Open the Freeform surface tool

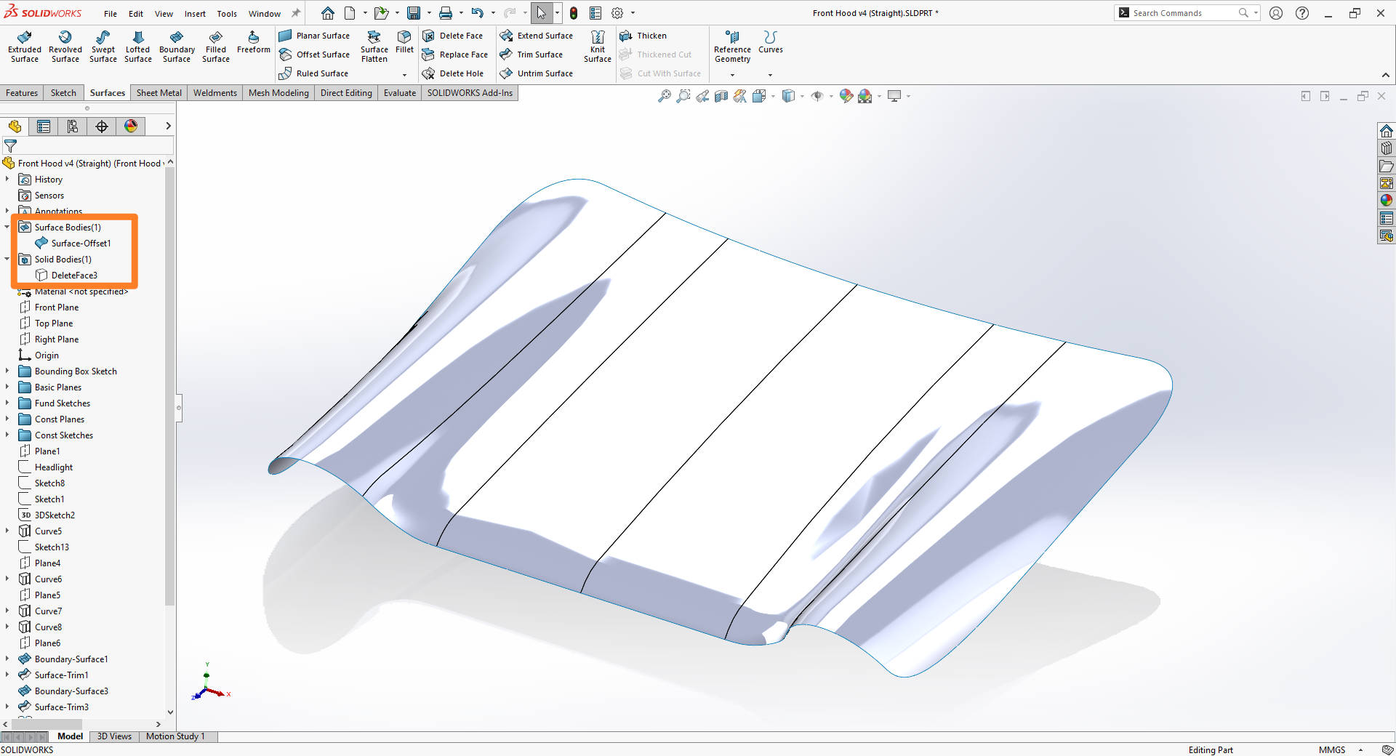click(x=253, y=42)
